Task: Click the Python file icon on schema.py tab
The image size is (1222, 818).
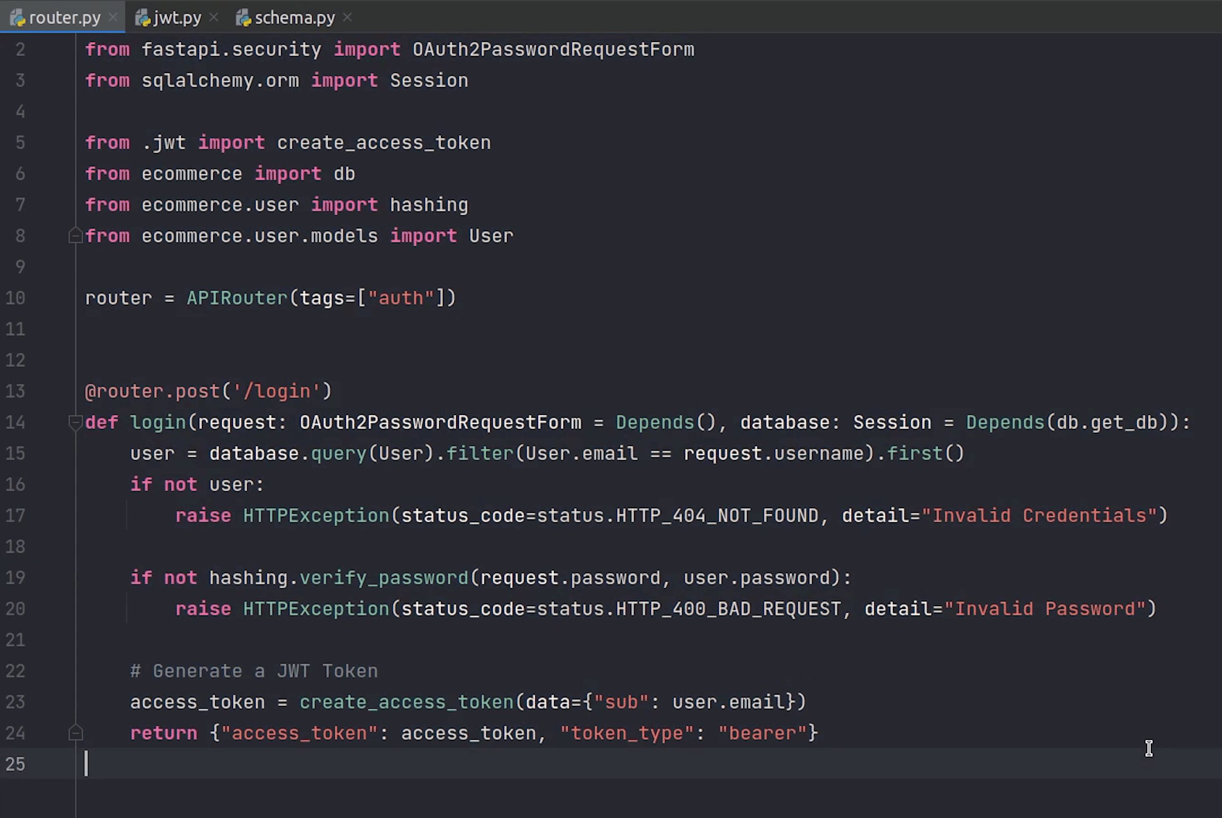Action: click(x=243, y=19)
